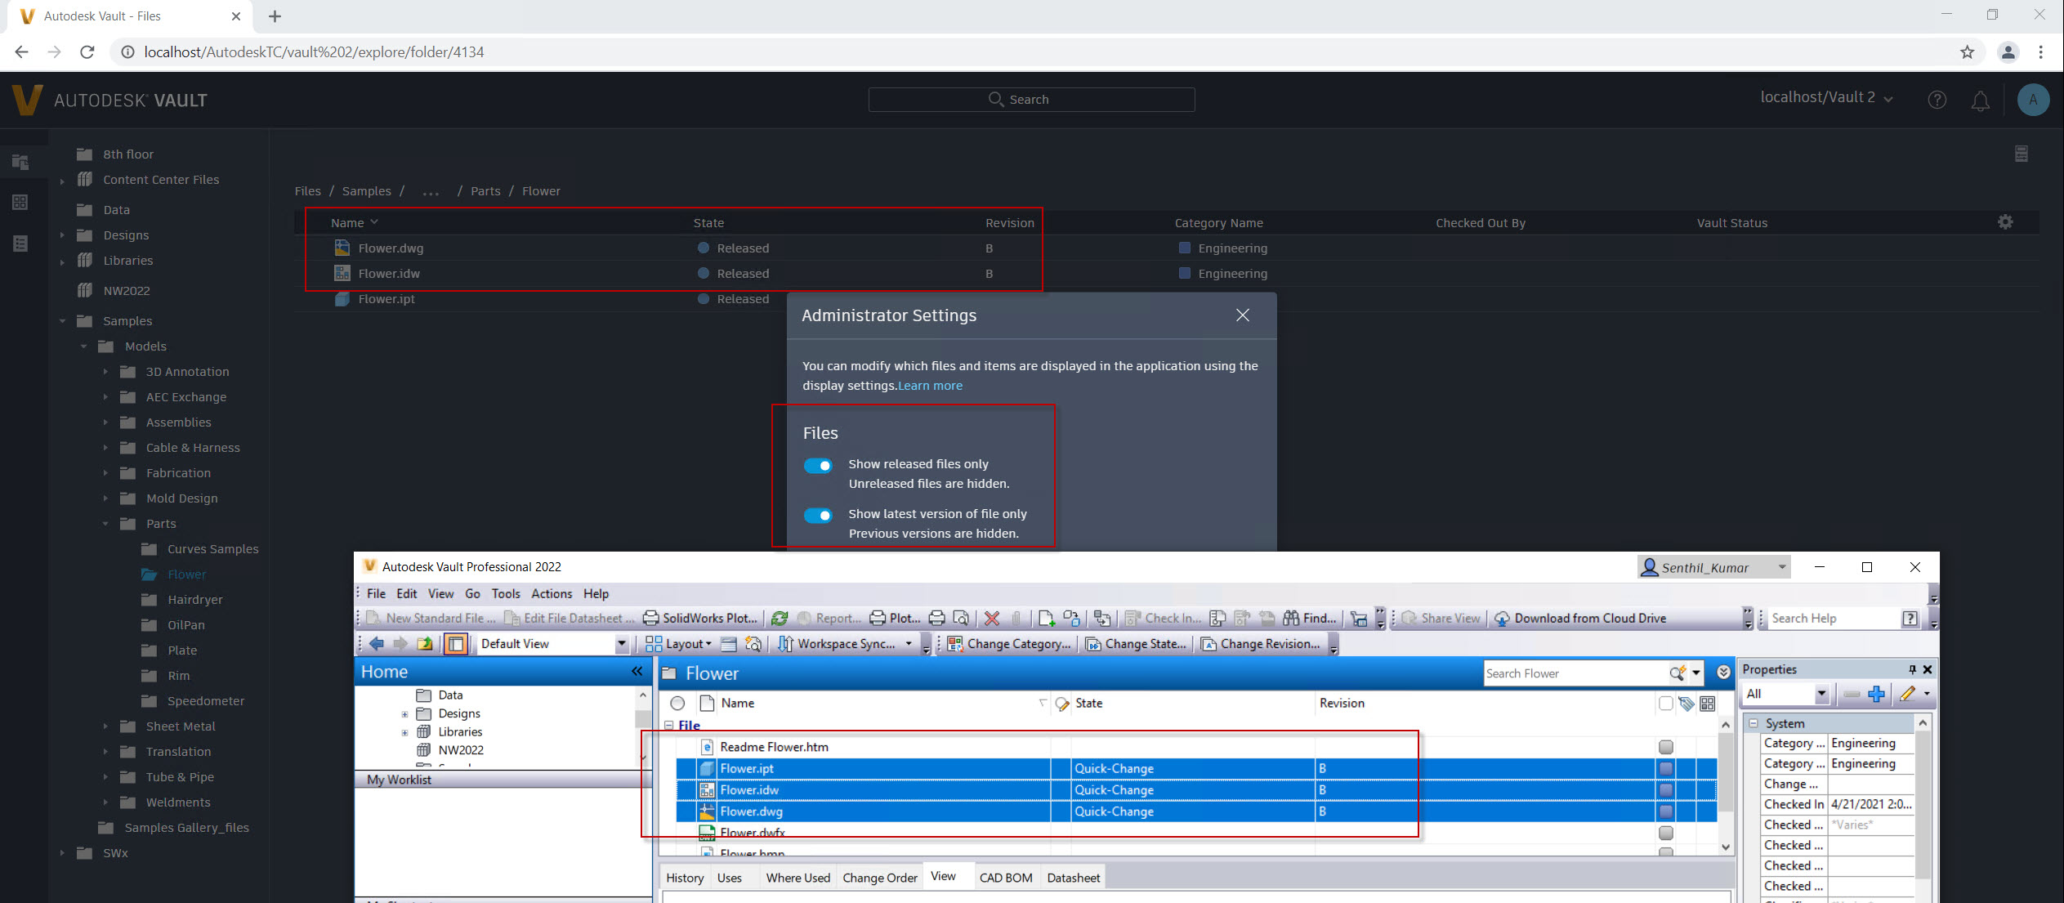The image size is (2064, 903).
Task: Open the Layout dropdown menu
Action: click(677, 644)
